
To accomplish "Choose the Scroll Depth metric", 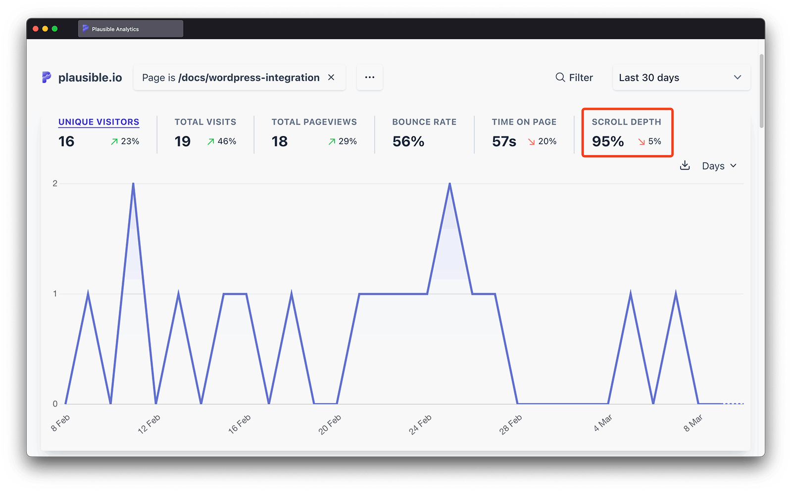I will click(626, 122).
